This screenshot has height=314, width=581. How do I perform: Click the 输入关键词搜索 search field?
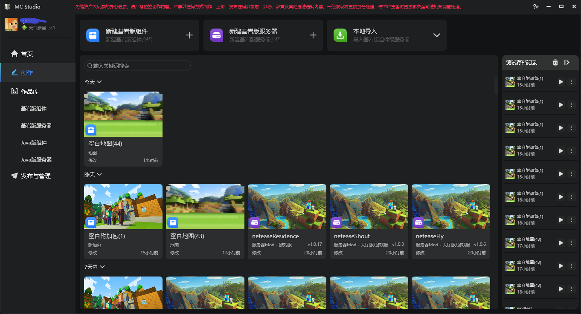[x=137, y=66]
